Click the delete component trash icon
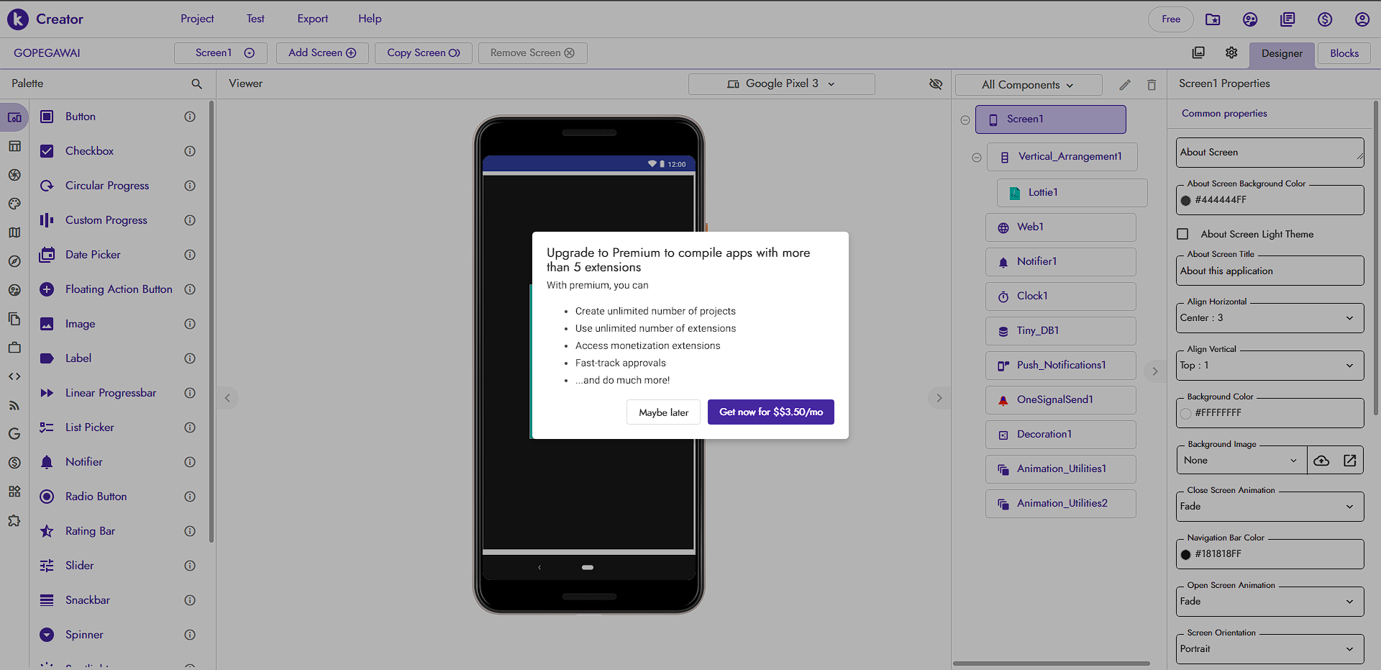The width and height of the screenshot is (1381, 670). pyautogui.click(x=1152, y=85)
